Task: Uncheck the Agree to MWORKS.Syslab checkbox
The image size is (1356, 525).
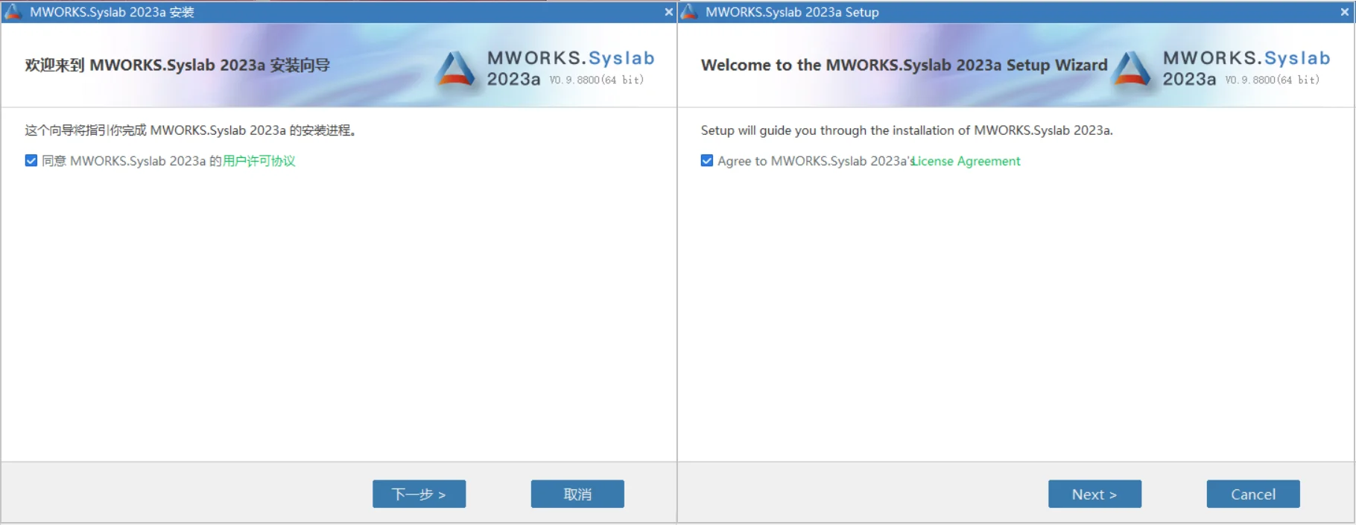Action: [x=707, y=160]
